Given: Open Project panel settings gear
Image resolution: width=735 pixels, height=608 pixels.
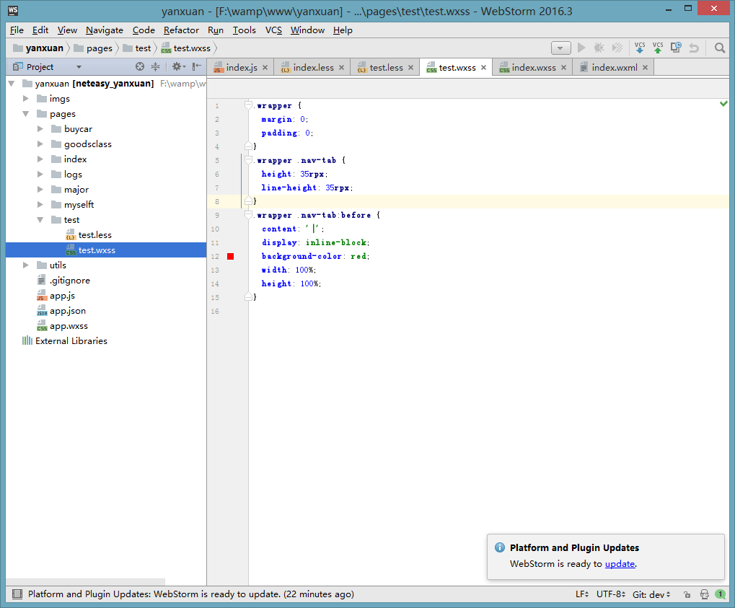Looking at the screenshot, I should 178,66.
